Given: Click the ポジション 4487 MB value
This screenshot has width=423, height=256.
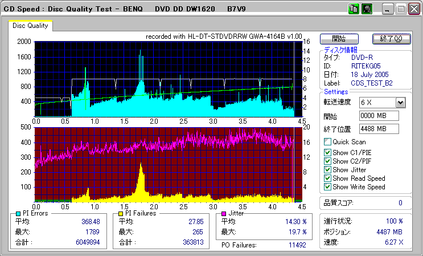Looking at the screenshot, I should click(x=389, y=232).
